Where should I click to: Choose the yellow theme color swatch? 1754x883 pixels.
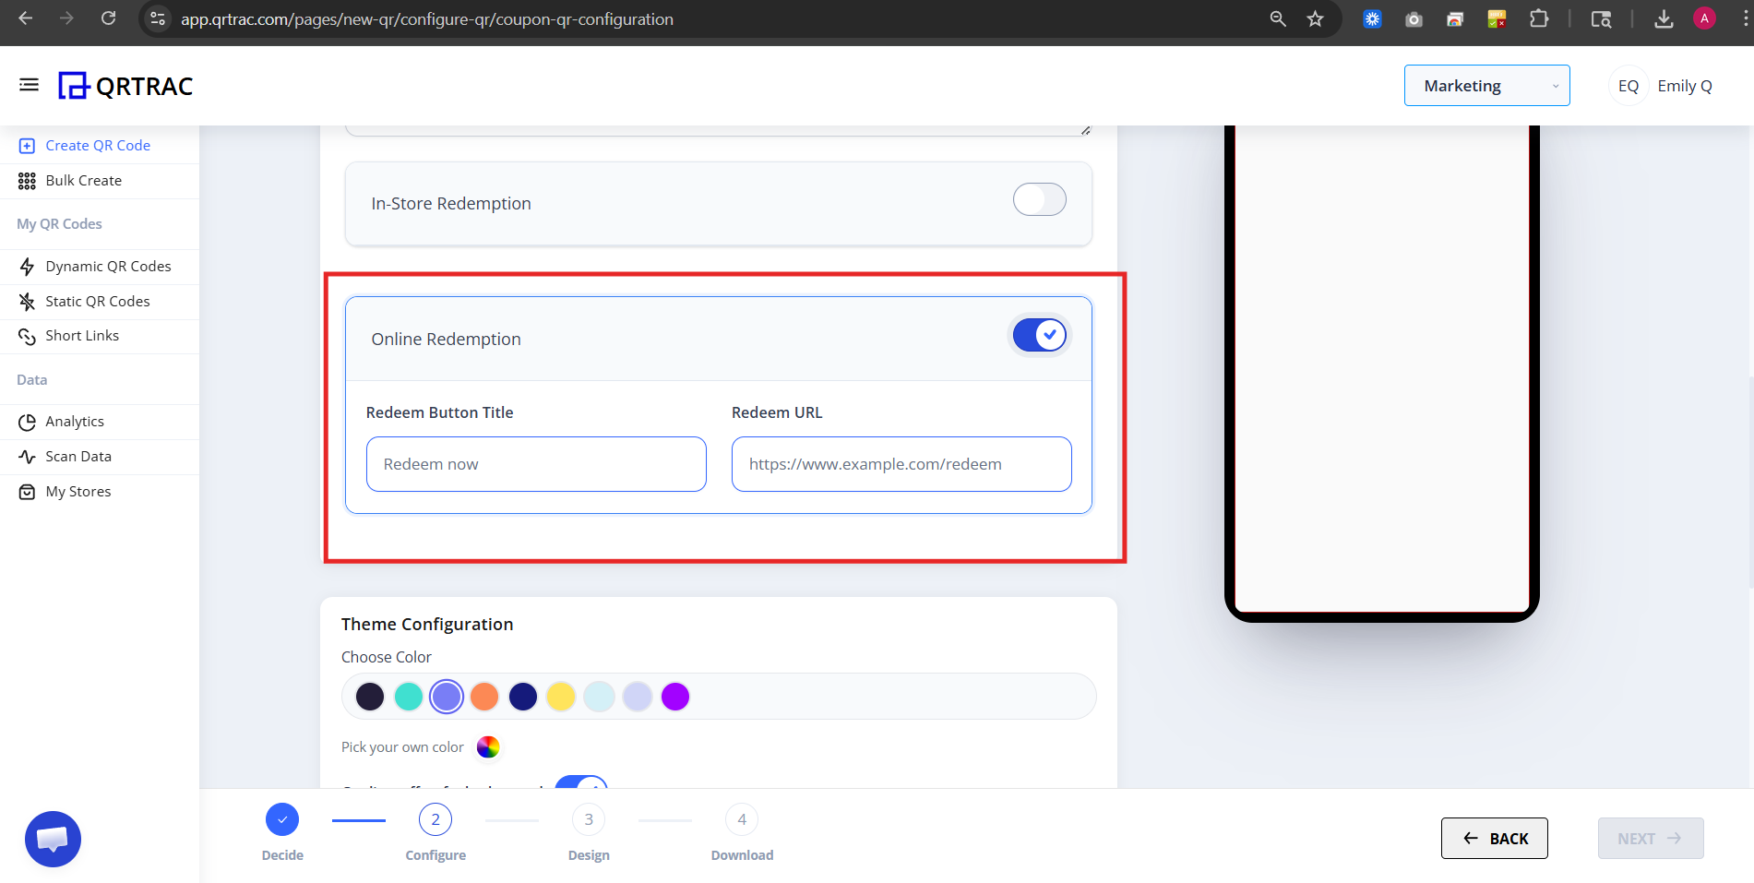(x=561, y=697)
